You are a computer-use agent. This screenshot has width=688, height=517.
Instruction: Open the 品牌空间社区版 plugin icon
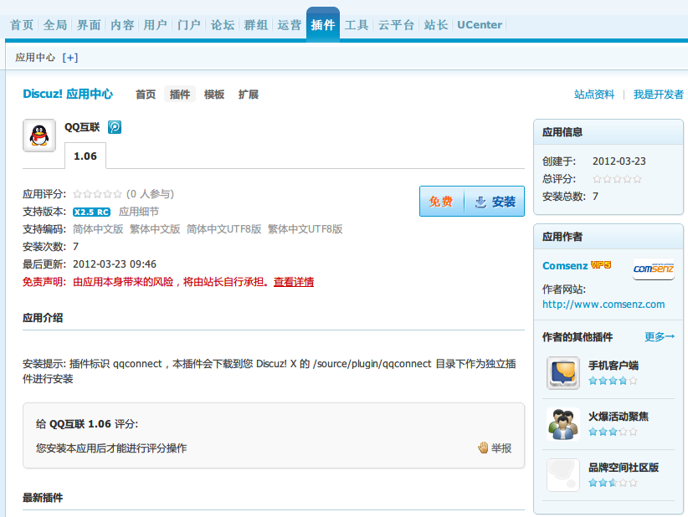(563, 475)
